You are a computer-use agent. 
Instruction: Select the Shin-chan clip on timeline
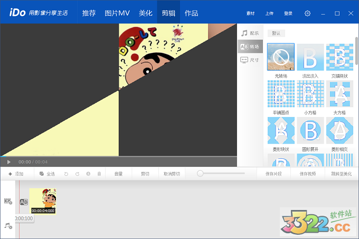pos(43,202)
